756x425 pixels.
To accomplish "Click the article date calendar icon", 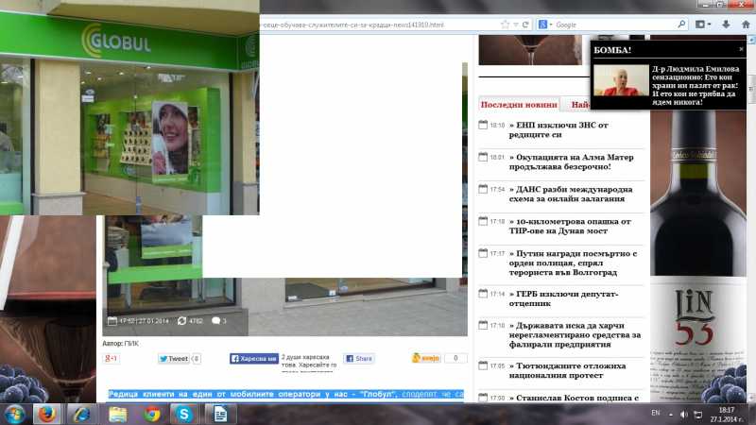I will click(112, 320).
